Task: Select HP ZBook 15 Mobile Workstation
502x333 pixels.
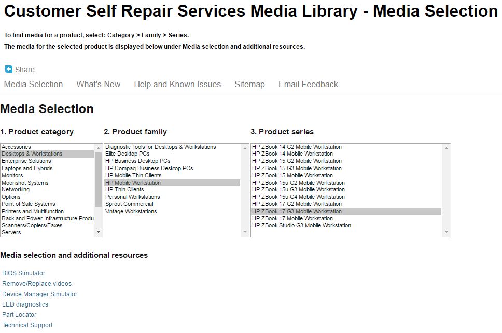Action: click(x=346, y=175)
